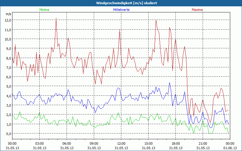The image size is (242, 151).
Task: Click the 3,0 y-axis value
Action: click(x=9, y=105)
